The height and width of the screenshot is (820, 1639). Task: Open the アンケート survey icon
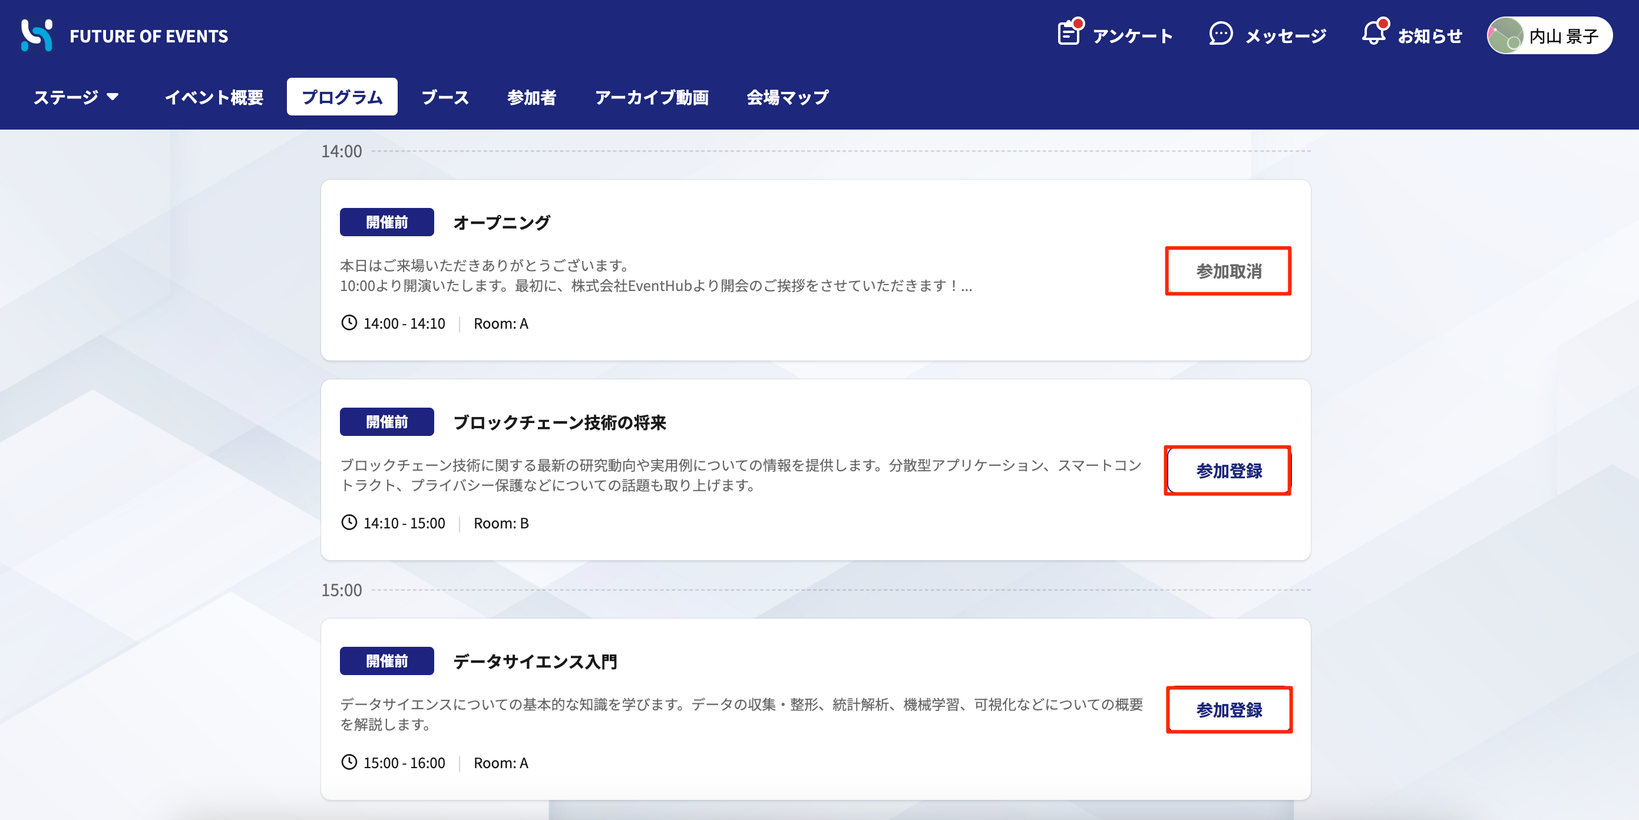[1069, 33]
